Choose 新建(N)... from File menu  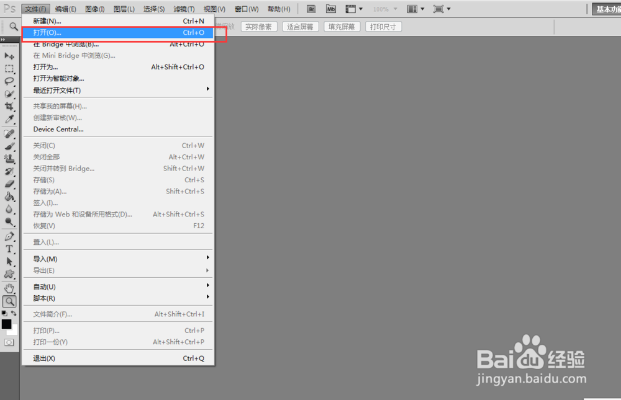(118, 21)
